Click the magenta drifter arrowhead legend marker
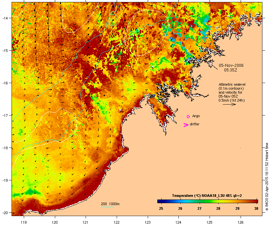The height and width of the screenshot is (225, 271). click(186, 125)
